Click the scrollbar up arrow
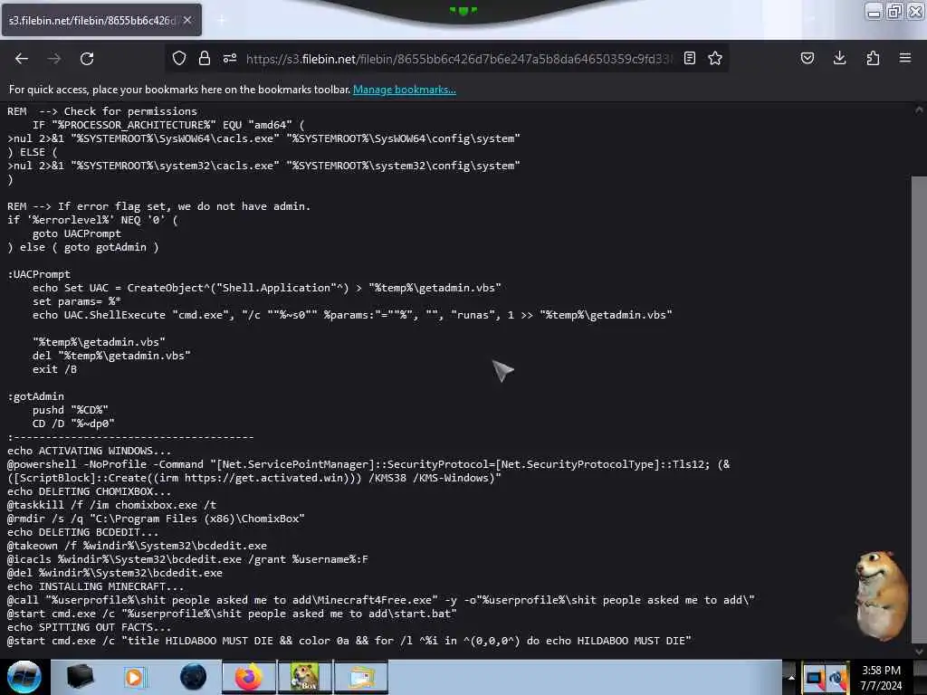The image size is (927, 695). pos(919,109)
